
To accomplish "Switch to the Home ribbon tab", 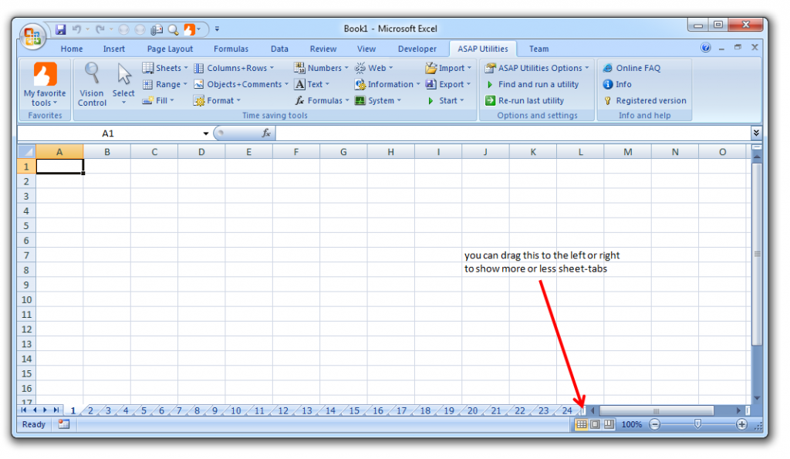I will coord(72,49).
